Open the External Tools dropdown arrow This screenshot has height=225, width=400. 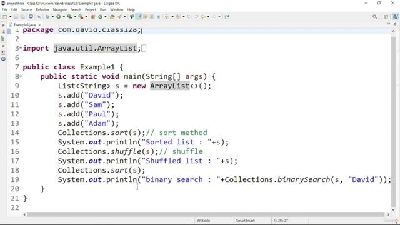(86, 17)
